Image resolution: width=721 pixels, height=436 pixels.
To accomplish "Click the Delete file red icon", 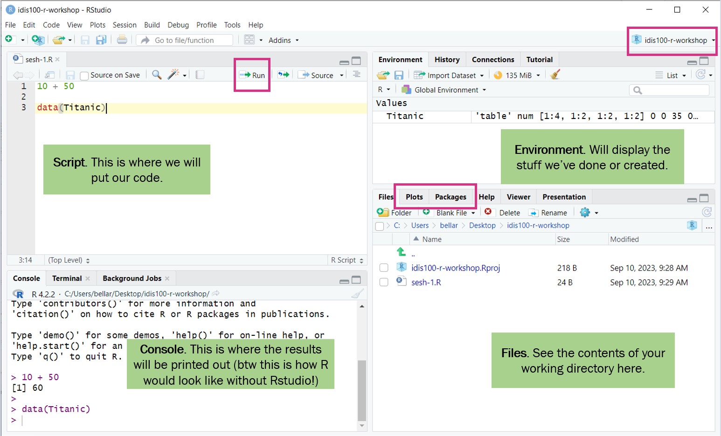I will tap(488, 212).
